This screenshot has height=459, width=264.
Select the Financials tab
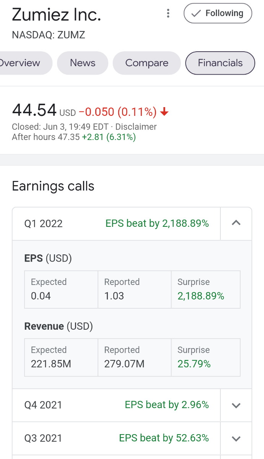[x=220, y=63]
